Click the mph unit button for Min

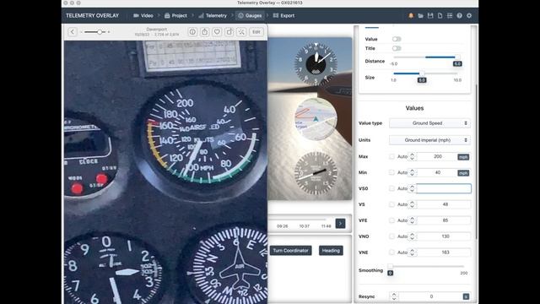click(463, 172)
